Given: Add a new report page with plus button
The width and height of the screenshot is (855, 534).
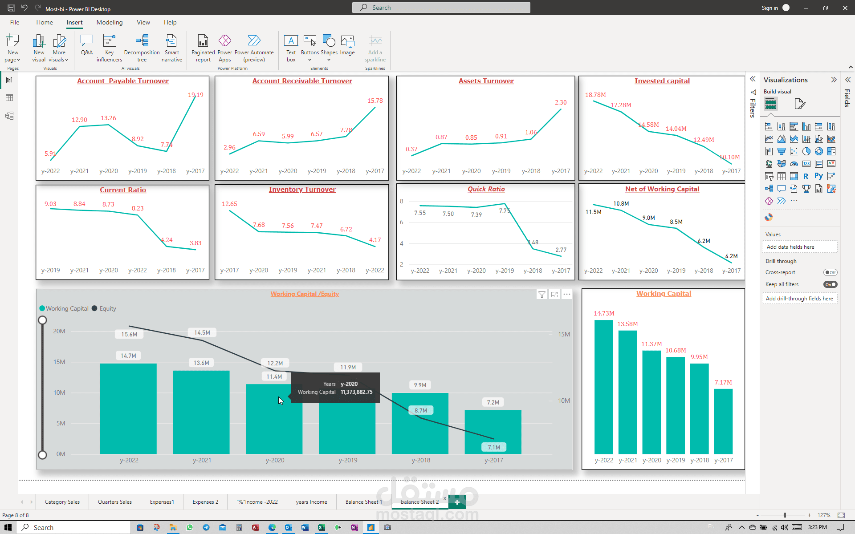Looking at the screenshot, I should (457, 502).
